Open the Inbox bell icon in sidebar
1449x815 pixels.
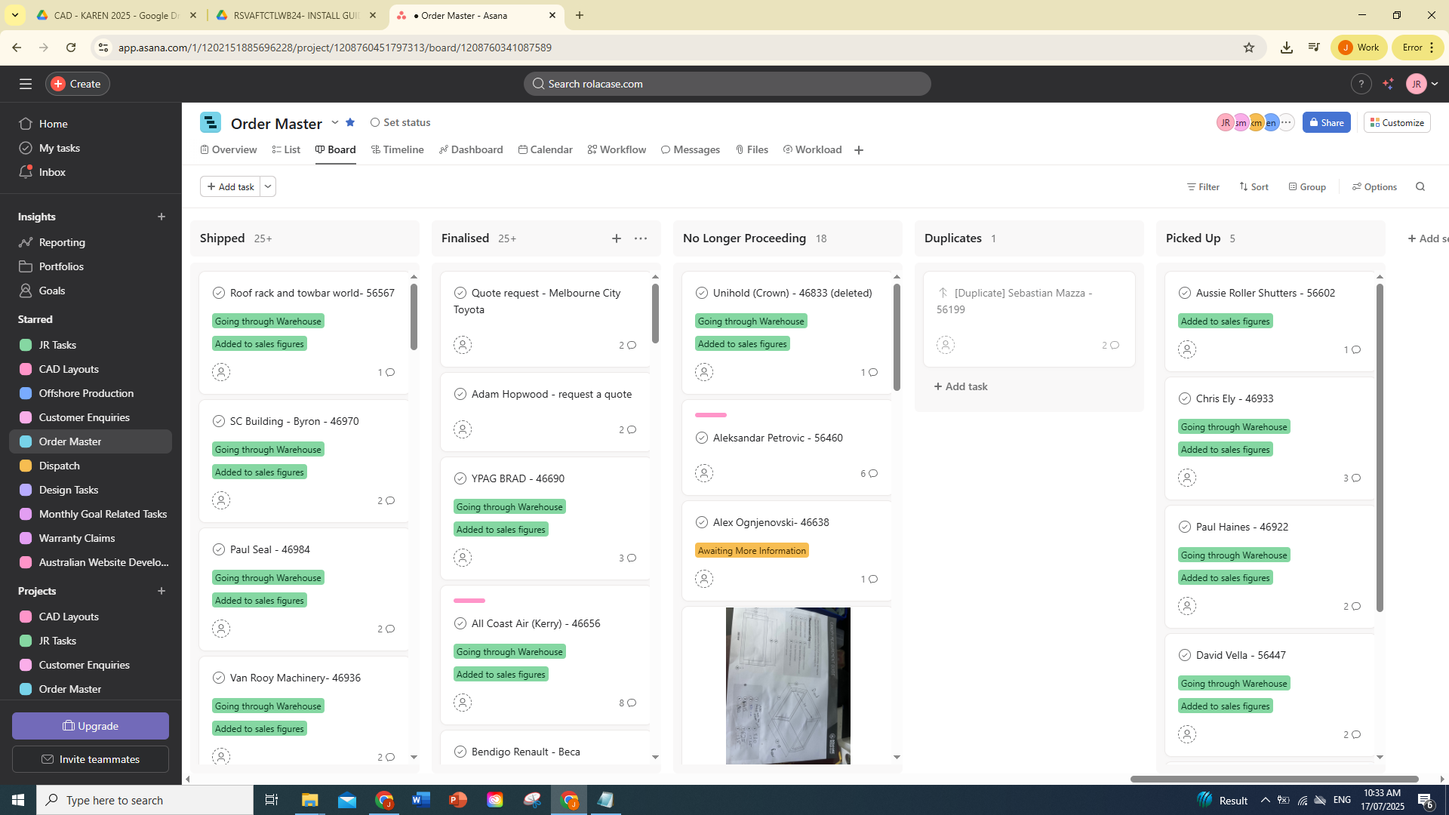pyautogui.click(x=26, y=172)
